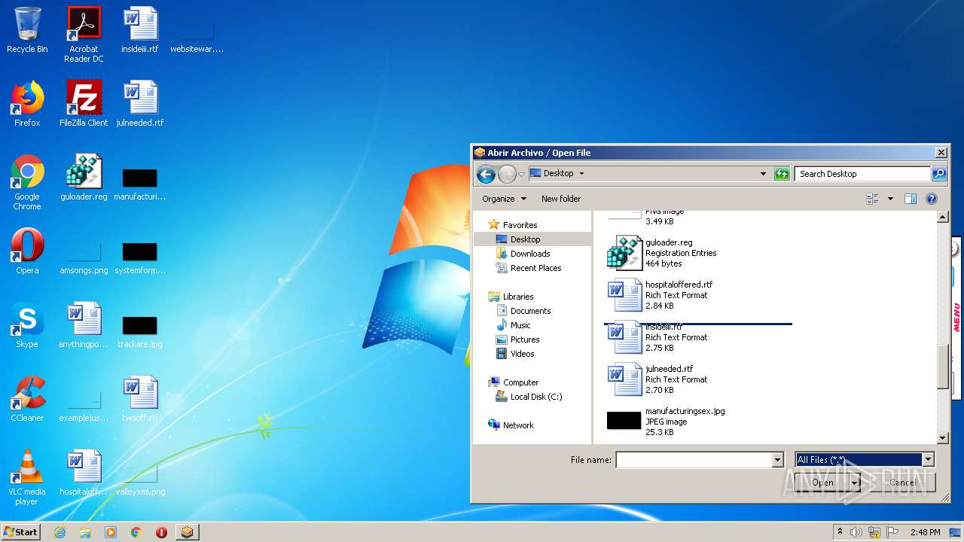The width and height of the screenshot is (964, 542).
Task: Select Network in navigation pane
Action: click(x=511, y=425)
